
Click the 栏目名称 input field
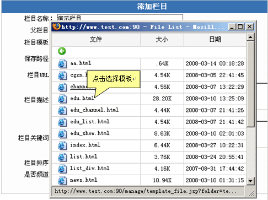point(120,18)
